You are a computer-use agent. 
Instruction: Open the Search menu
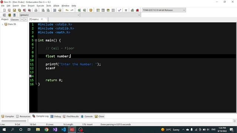point(16,6)
